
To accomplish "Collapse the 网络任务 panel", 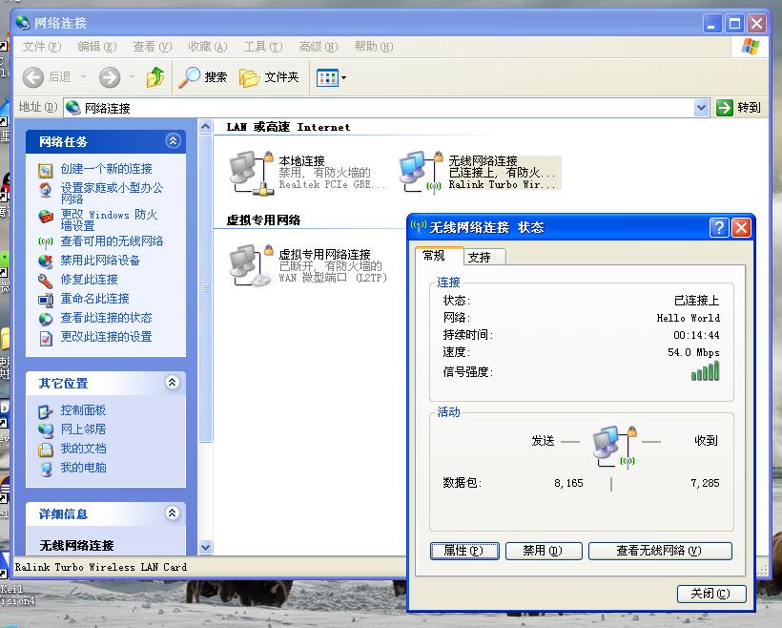I will click(x=173, y=140).
